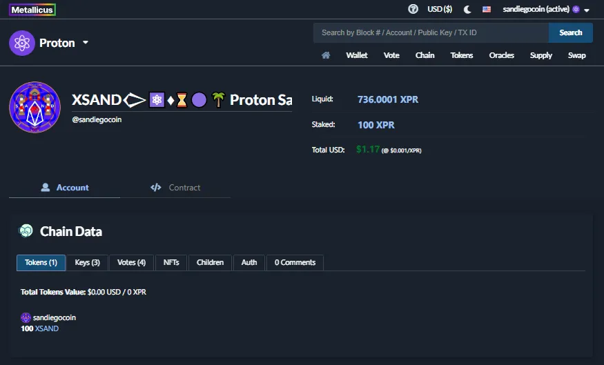The image size is (604, 365).
Task: Open the Chain menu
Action: pos(425,55)
